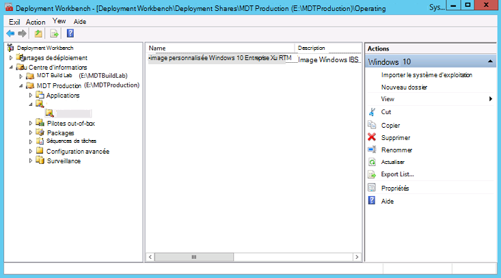
Task: Collapse the Centre d'informations node
Action: point(11,68)
